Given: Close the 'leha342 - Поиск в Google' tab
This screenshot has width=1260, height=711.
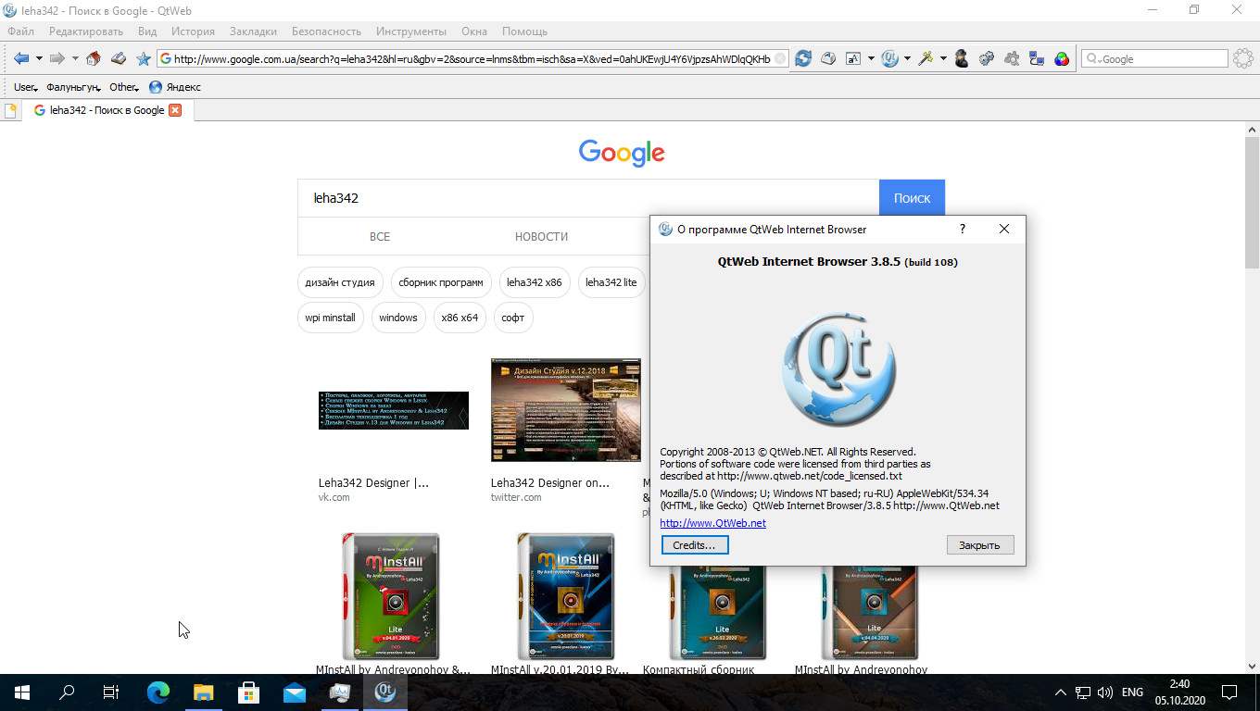Looking at the screenshot, I should [175, 110].
